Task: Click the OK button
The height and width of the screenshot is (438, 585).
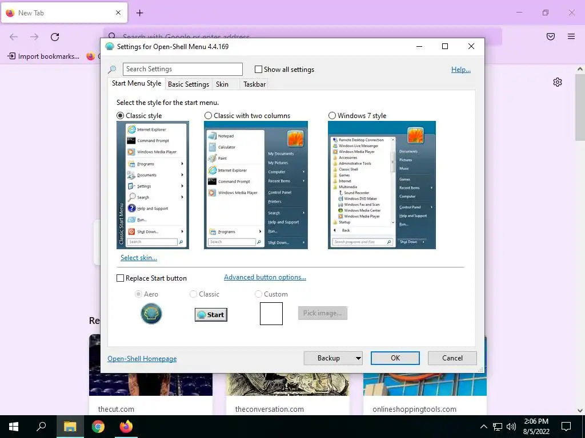Action: tap(395, 358)
